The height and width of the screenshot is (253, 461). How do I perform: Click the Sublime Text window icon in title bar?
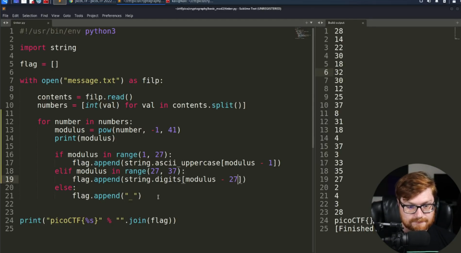pos(4,9)
